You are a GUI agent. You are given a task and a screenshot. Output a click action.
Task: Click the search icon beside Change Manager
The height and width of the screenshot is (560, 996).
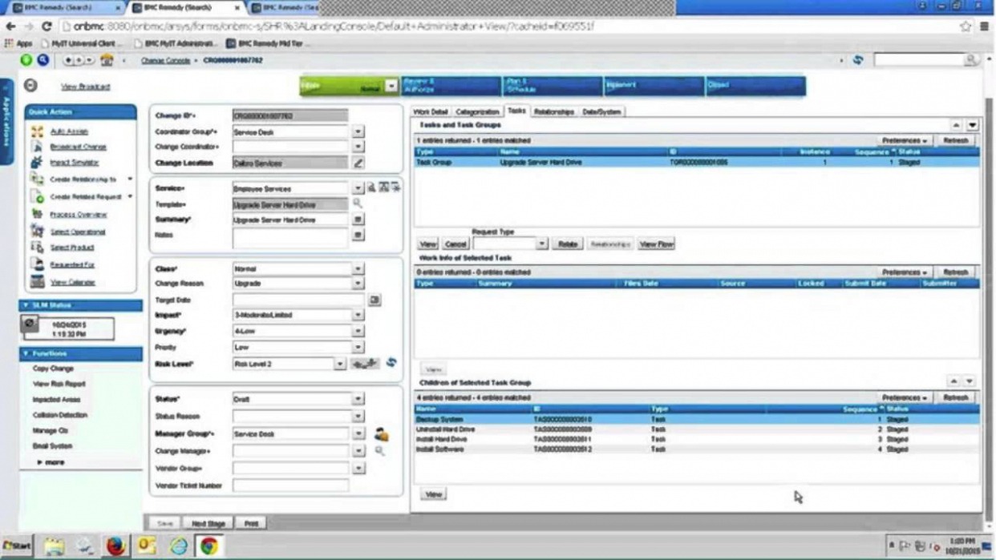coord(379,451)
